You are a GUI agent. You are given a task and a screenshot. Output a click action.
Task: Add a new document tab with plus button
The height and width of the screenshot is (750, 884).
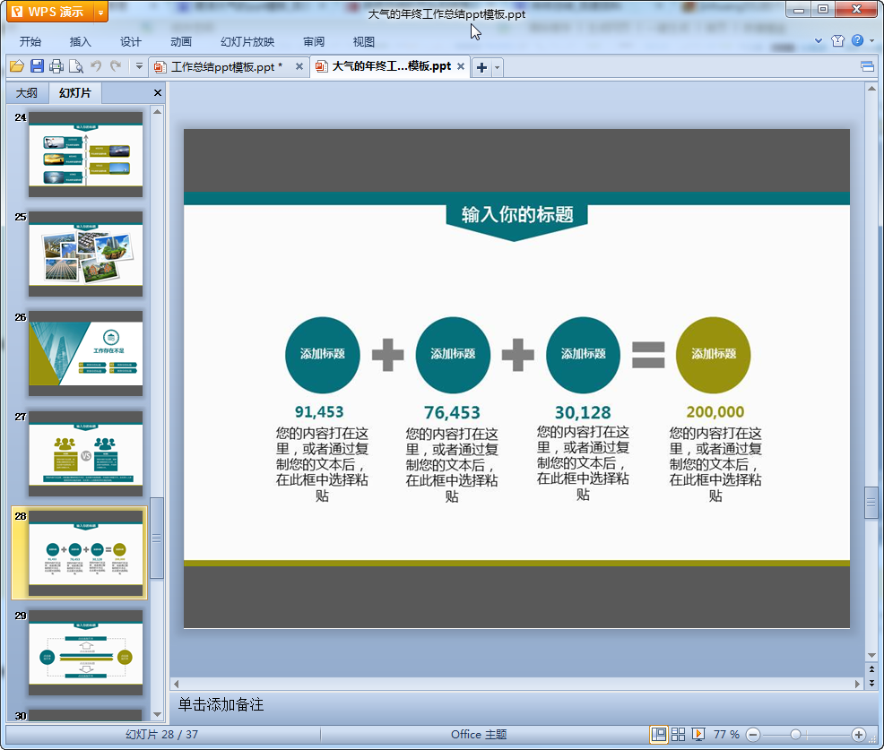coord(481,67)
